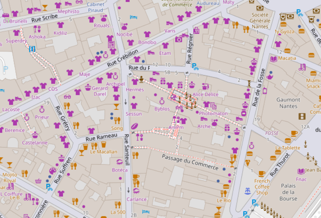Click the shopping basket icon near Mojito Royal
Screen dimensions: 321x218
(38, 181)
